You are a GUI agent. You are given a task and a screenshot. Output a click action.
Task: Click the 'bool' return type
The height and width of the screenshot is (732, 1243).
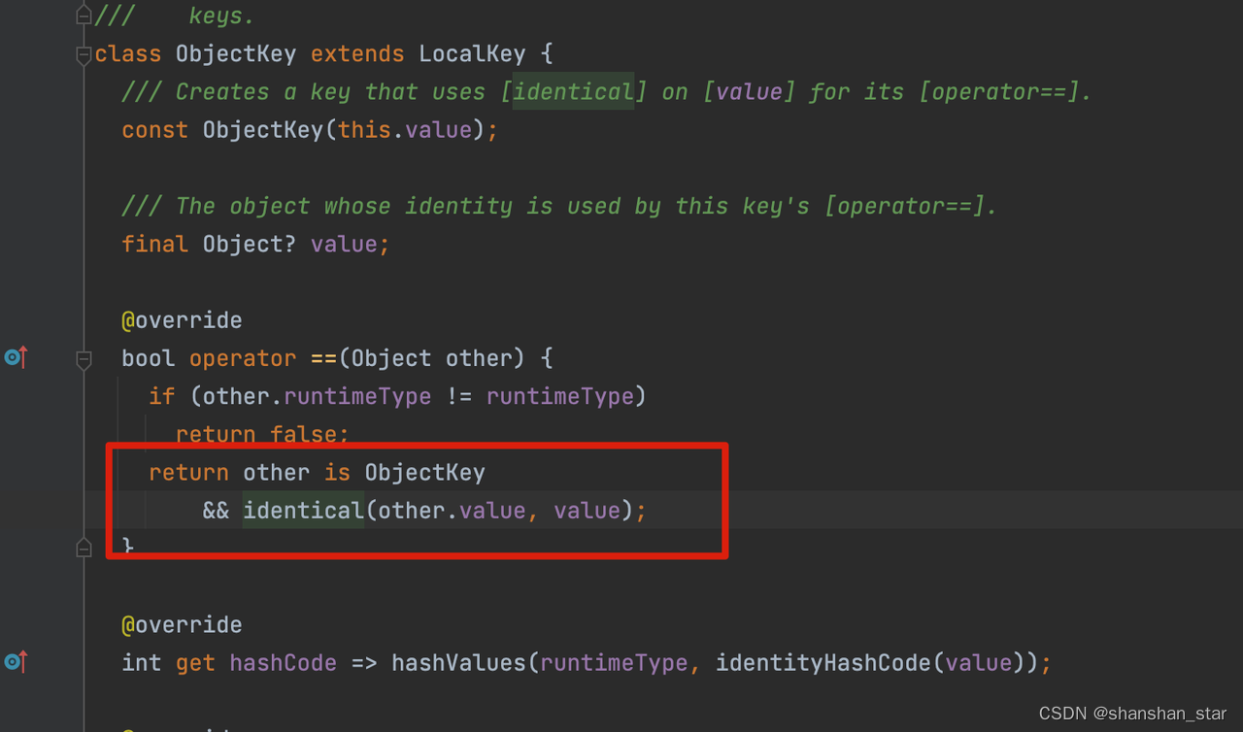pyautogui.click(x=148, y=358)
